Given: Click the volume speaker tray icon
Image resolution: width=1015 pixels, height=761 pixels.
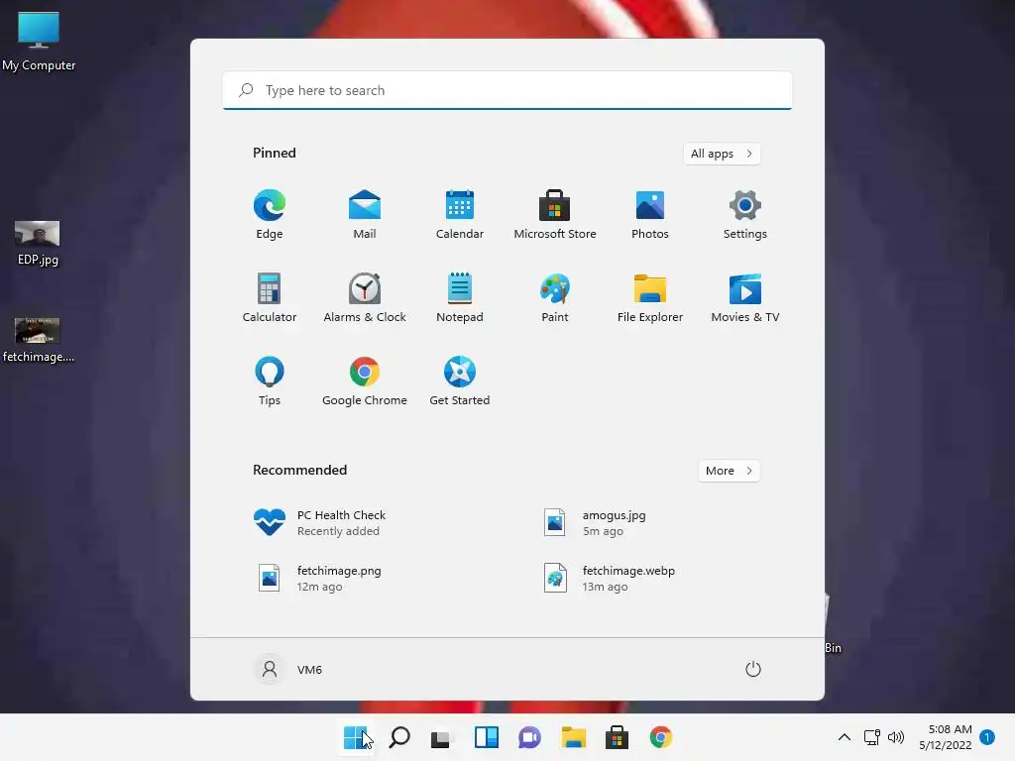Looking at the screenshot, I should tap(896, 737).
